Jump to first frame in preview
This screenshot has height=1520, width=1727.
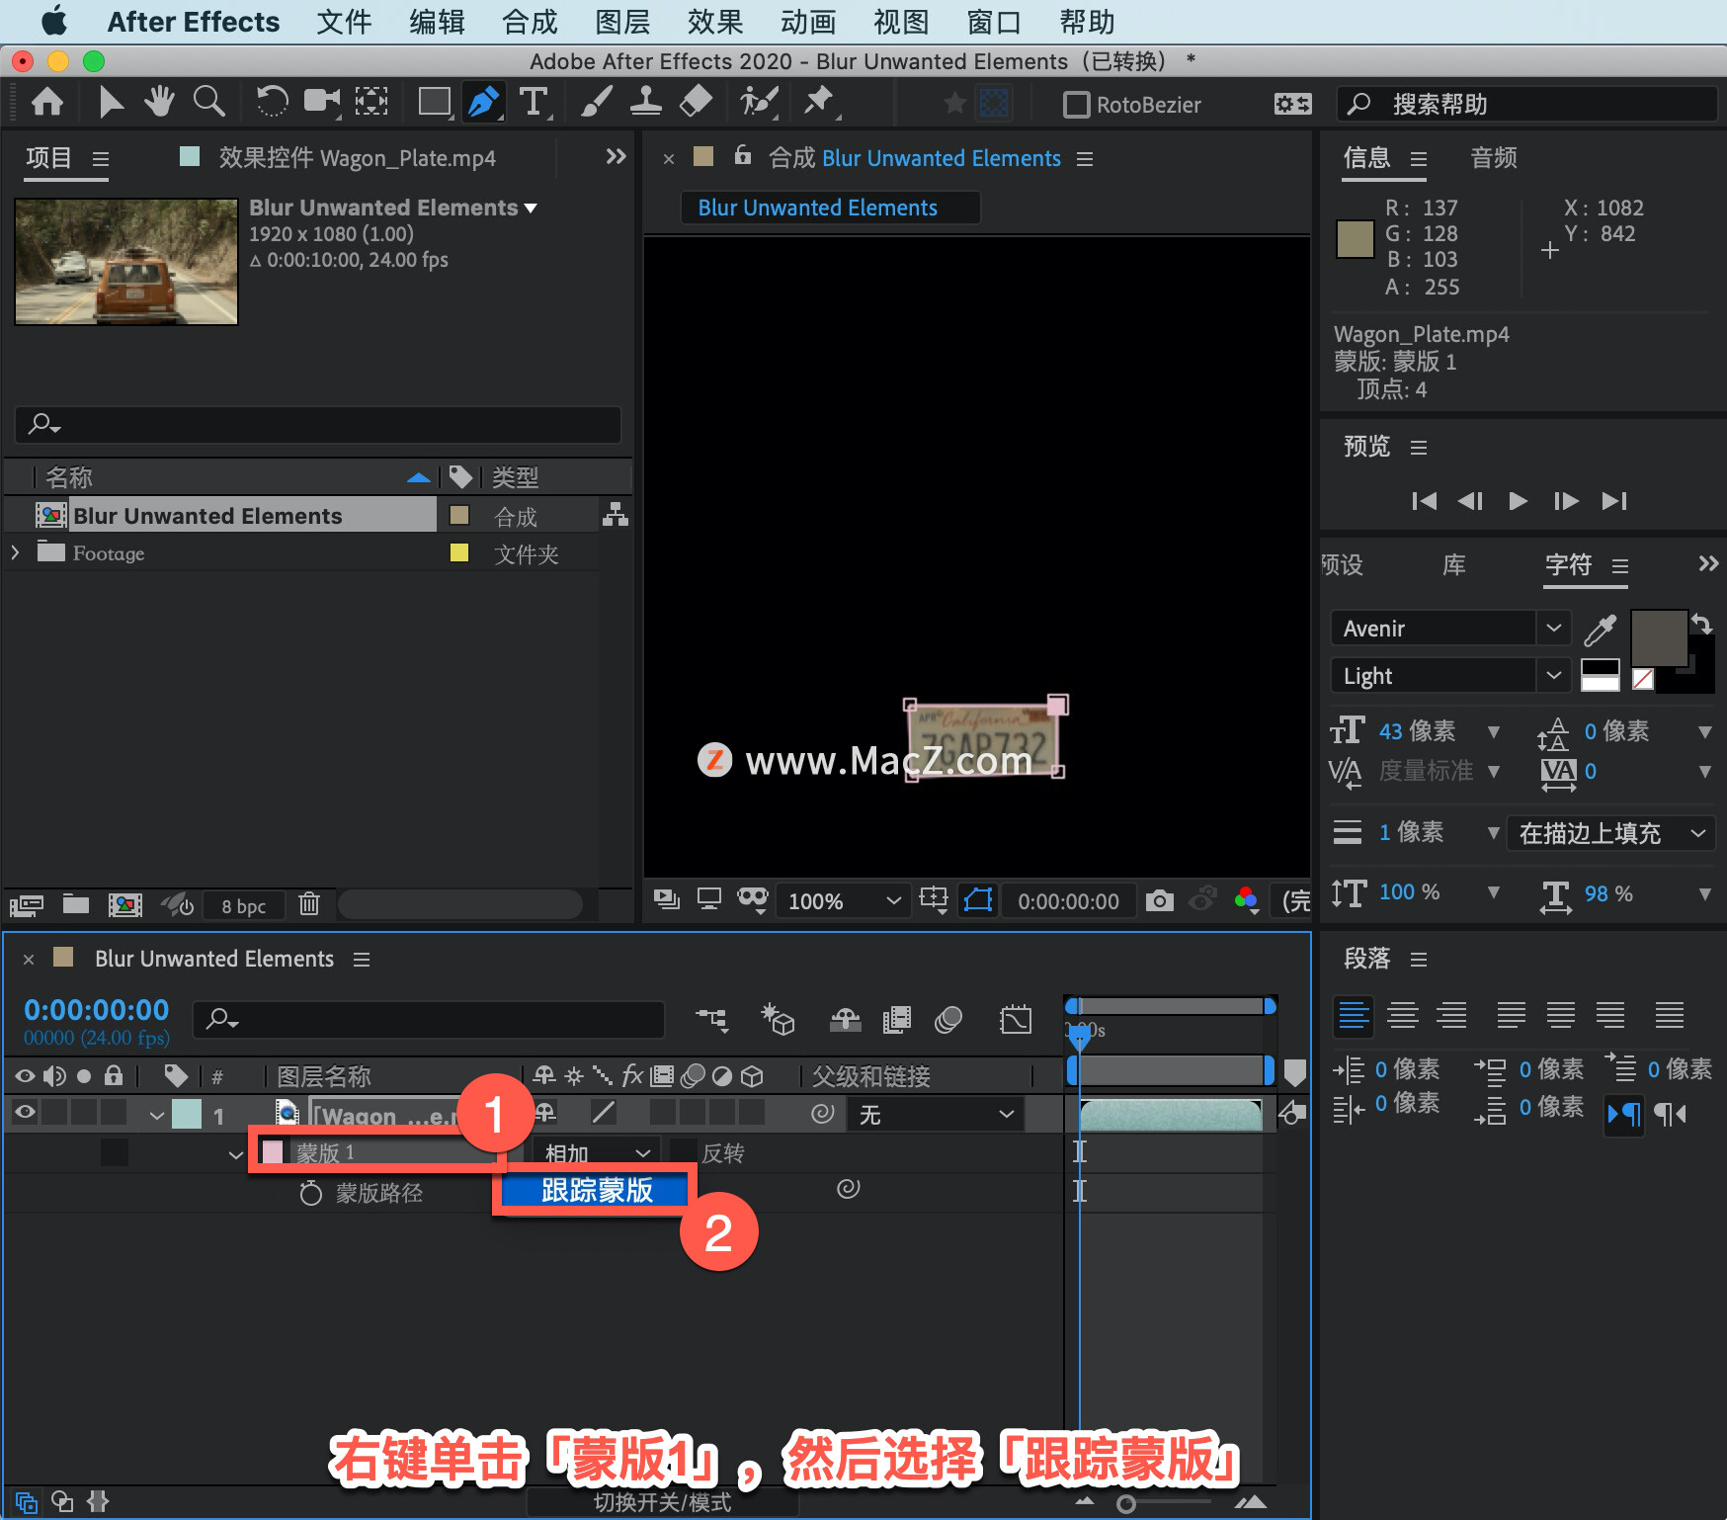point(1424,501)
